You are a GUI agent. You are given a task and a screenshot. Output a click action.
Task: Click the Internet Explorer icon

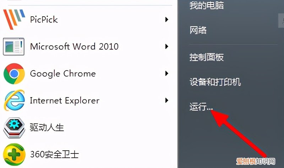tap(14, 100)
